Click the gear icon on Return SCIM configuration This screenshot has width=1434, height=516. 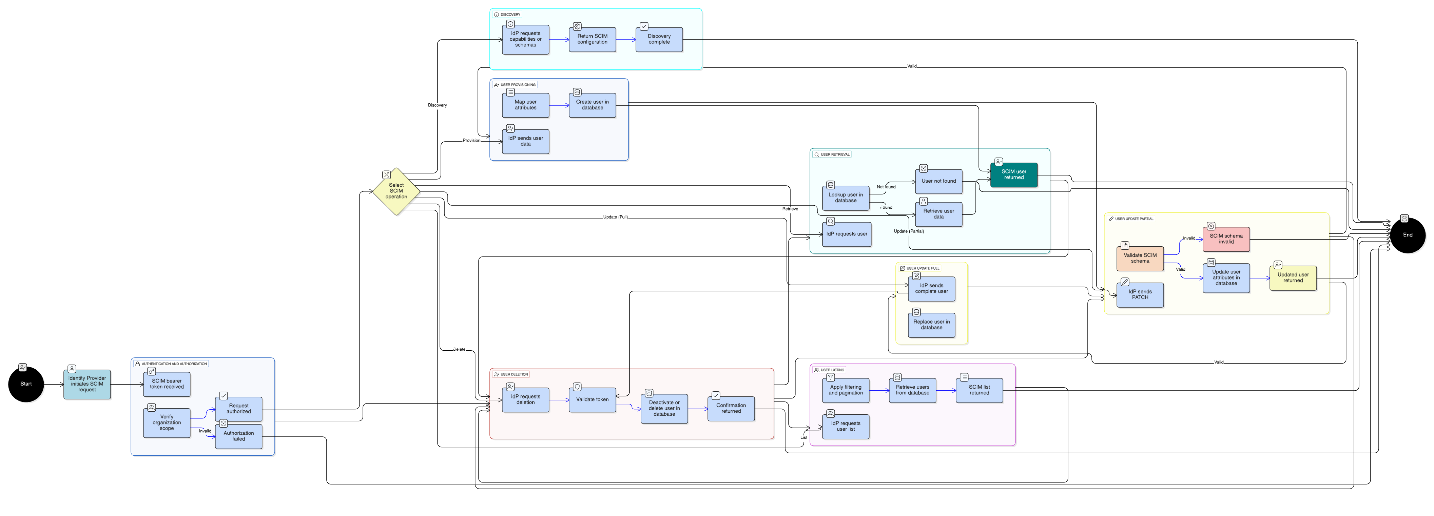tap(577, 26)
